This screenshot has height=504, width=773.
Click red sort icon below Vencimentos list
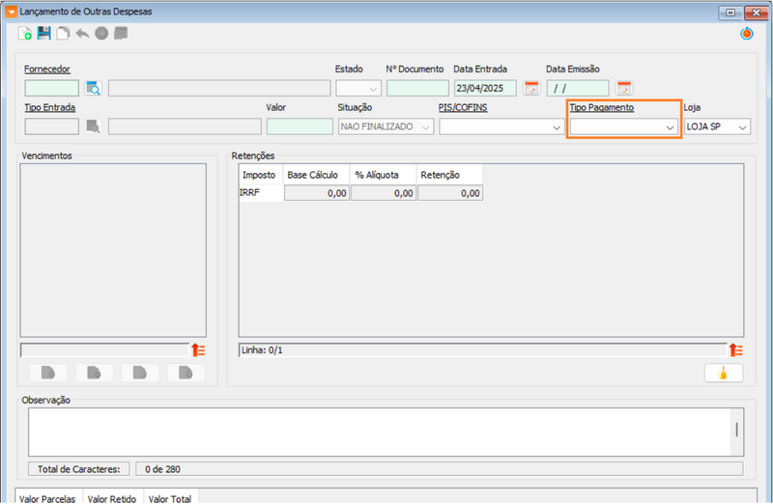tap(199, 350)
